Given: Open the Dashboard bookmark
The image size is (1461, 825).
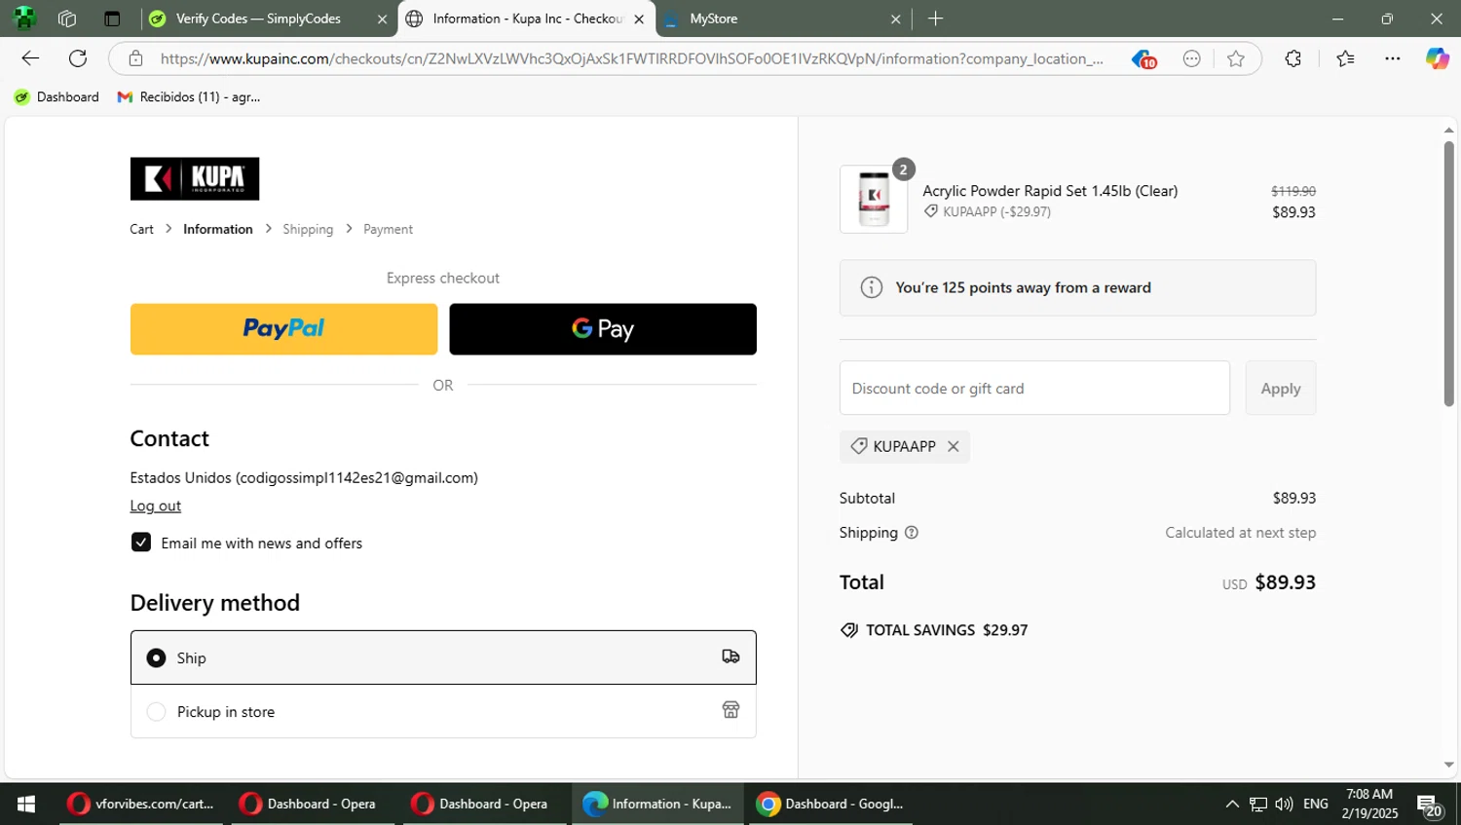Looking at the screenshot, I should click(56, 96).
